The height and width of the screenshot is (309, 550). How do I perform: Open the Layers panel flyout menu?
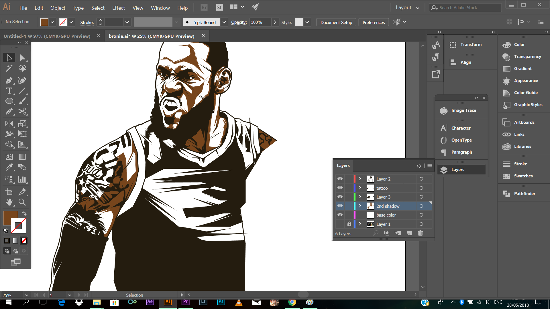point(430,166)
